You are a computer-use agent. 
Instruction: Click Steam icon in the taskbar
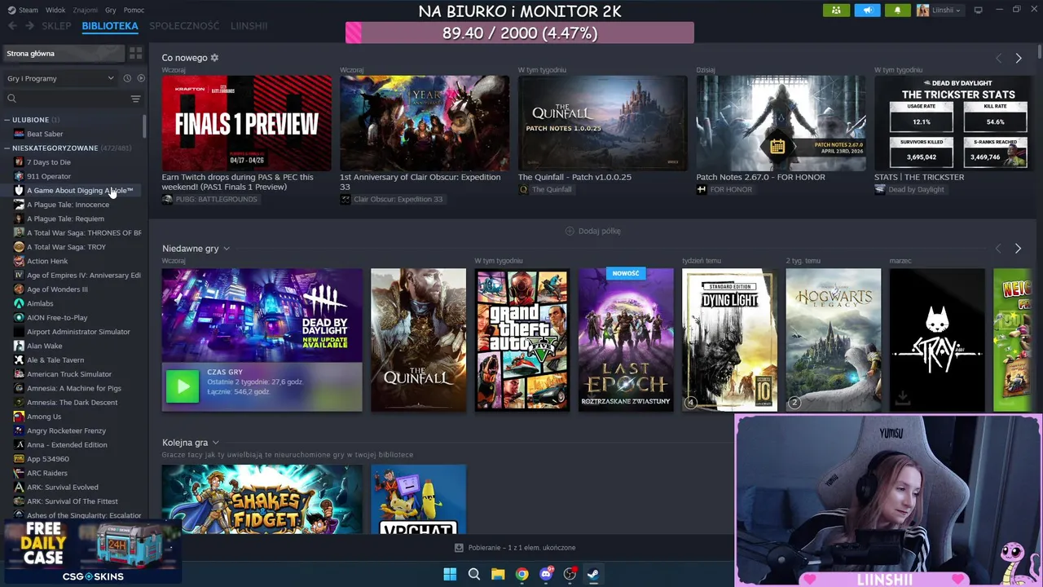[593, 574]
